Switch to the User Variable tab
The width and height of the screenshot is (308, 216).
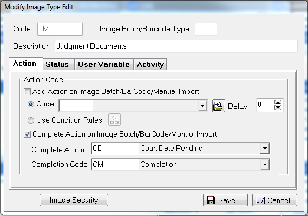(104, 64)
